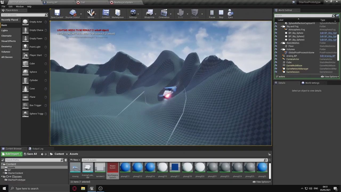Screen dimensions: 341x192
Task: Open the Filters dropdown in Content Browser
Action: coord(75,160)
